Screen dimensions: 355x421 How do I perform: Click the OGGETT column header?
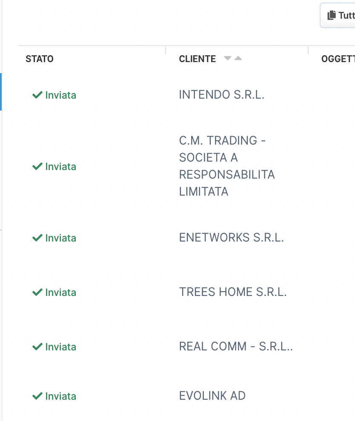click(x=338, y=59)
